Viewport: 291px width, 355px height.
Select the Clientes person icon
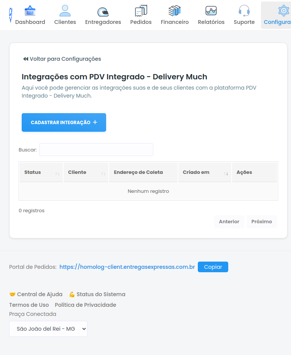tap(65, 10)
